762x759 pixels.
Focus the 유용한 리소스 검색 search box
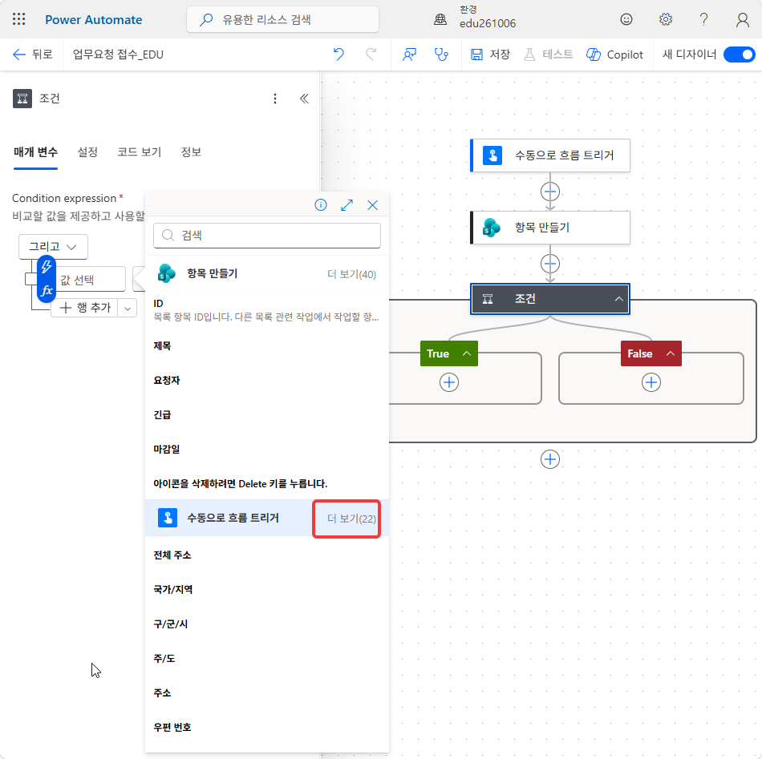(x=282, y=19)
